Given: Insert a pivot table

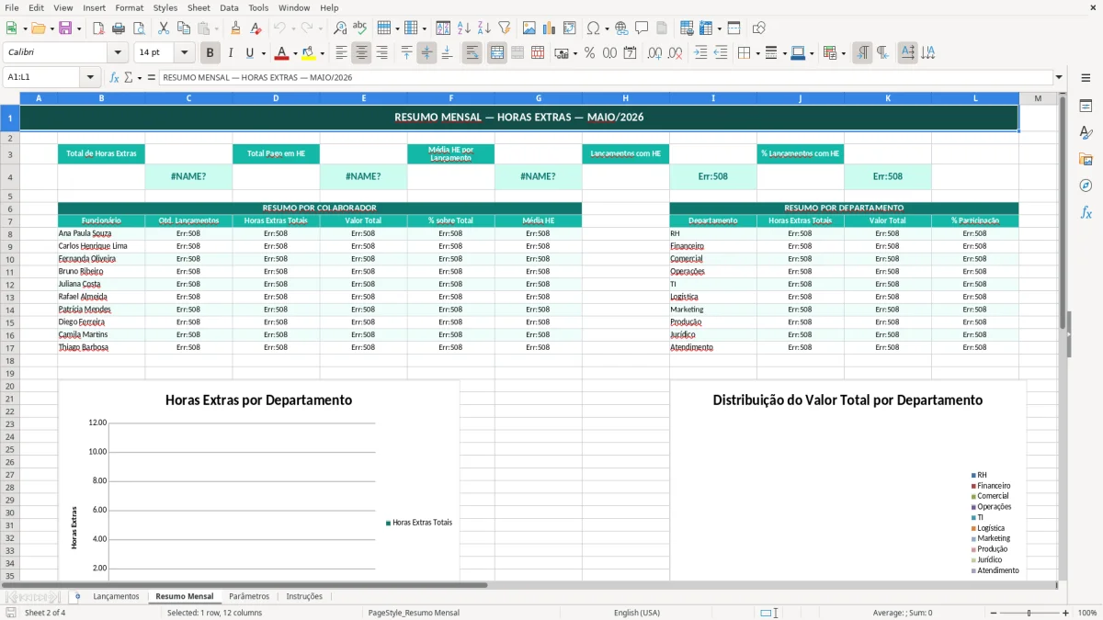Looking at the screenshot, I should tap(570, 28).
